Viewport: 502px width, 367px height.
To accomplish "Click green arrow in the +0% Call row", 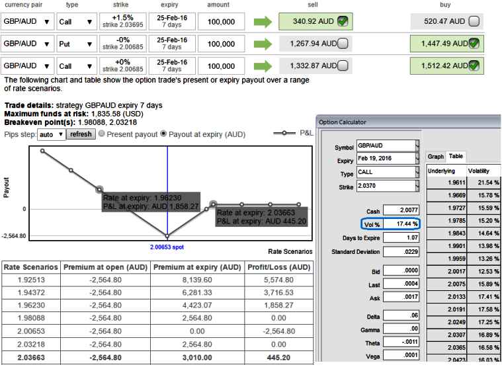I will (x=263, y=66).
